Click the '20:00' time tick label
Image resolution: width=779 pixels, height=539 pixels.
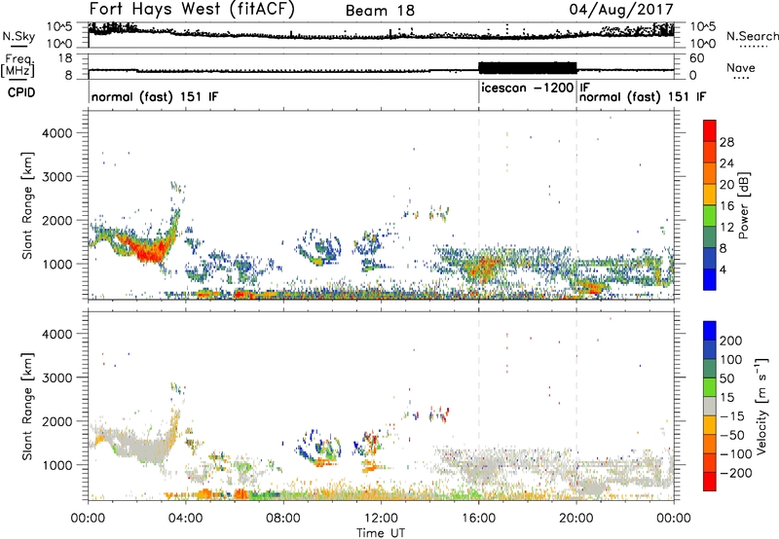coord(576,519)
